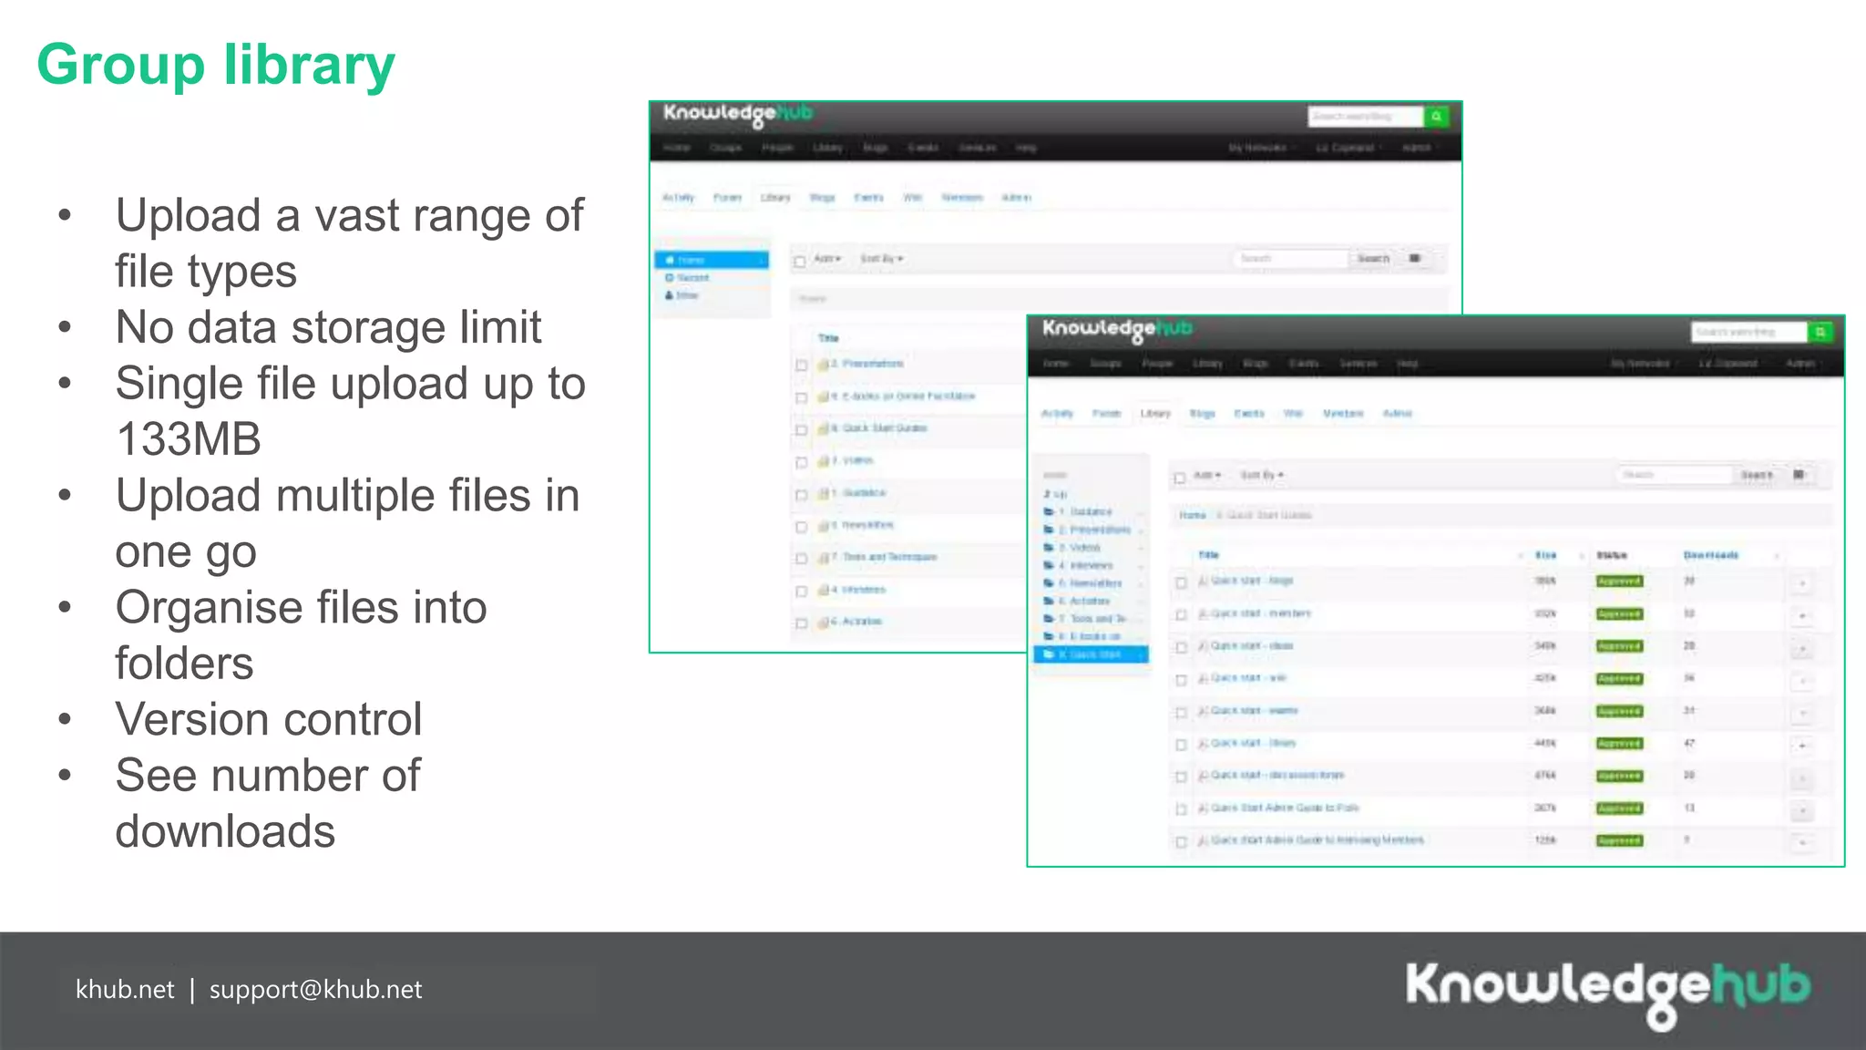Image resolution: width=1866 pixels, height=1050 pixels.
Task: Click library Search field in back toolbar
Action: coord(1291,259)
